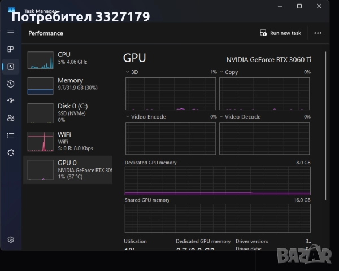This screenshot has height=271, width=339.
Task: Select the GPU 0 entry
Action: (68, 170)
